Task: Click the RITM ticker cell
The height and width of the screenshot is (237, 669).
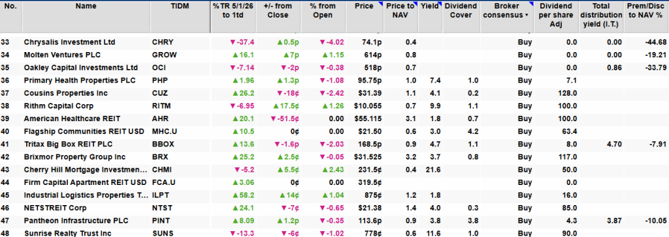Action: coord(161,106)
